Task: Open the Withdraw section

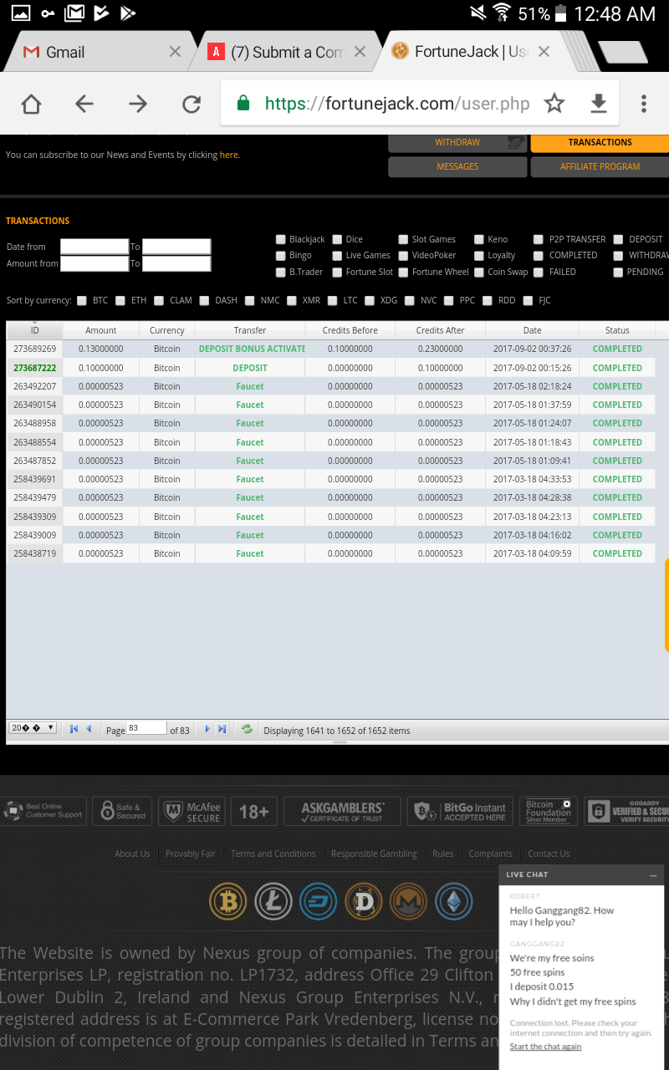Action: (457, 142)
